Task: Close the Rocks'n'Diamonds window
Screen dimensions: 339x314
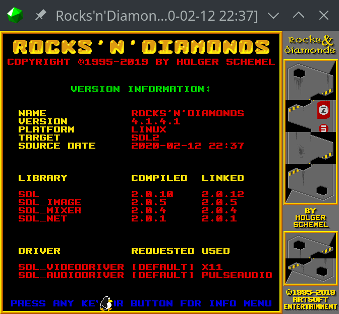Action: (324, 16)
